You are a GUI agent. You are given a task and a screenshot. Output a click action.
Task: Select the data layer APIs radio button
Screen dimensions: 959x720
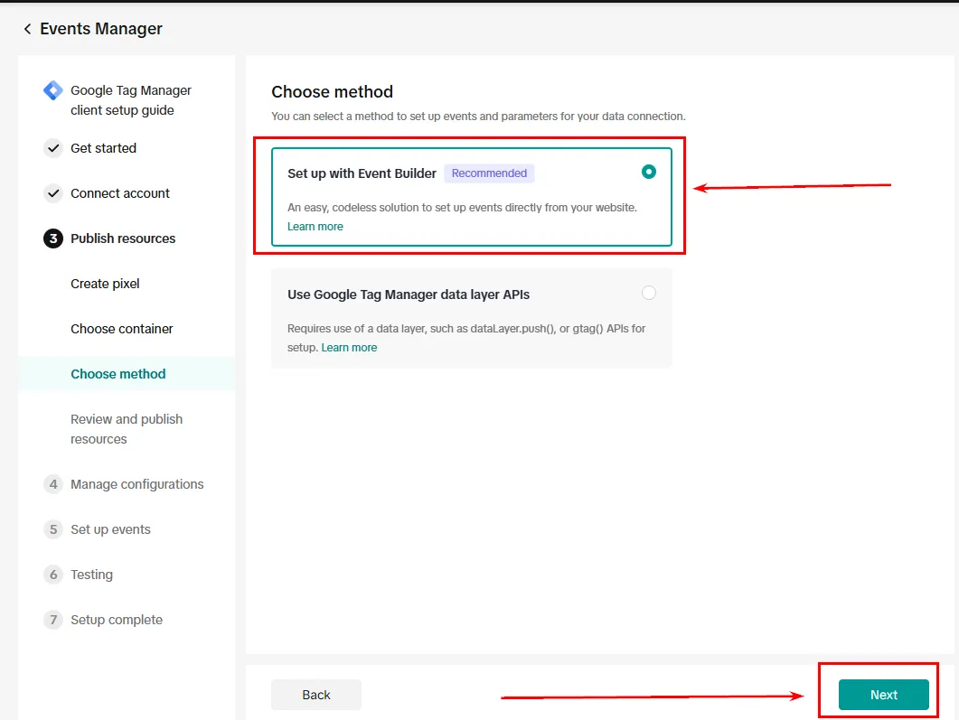tap(649, 293)
